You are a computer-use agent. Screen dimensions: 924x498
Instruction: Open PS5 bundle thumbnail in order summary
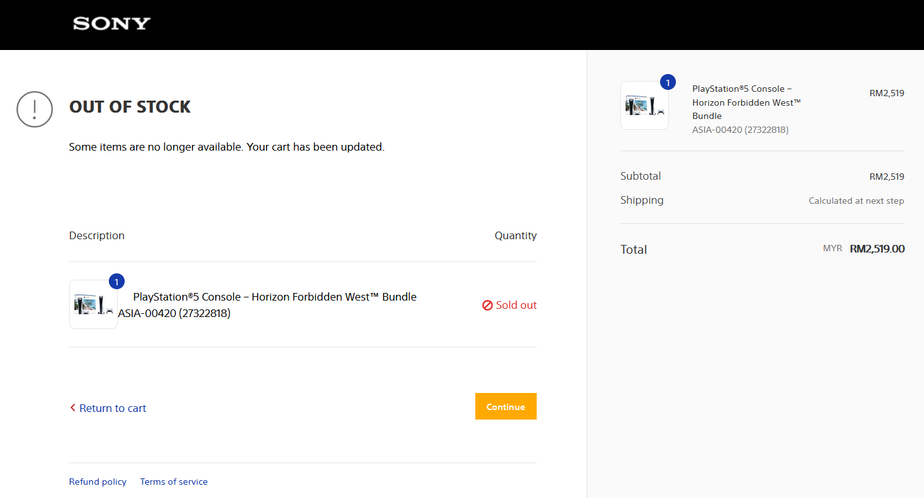(644, 105)
